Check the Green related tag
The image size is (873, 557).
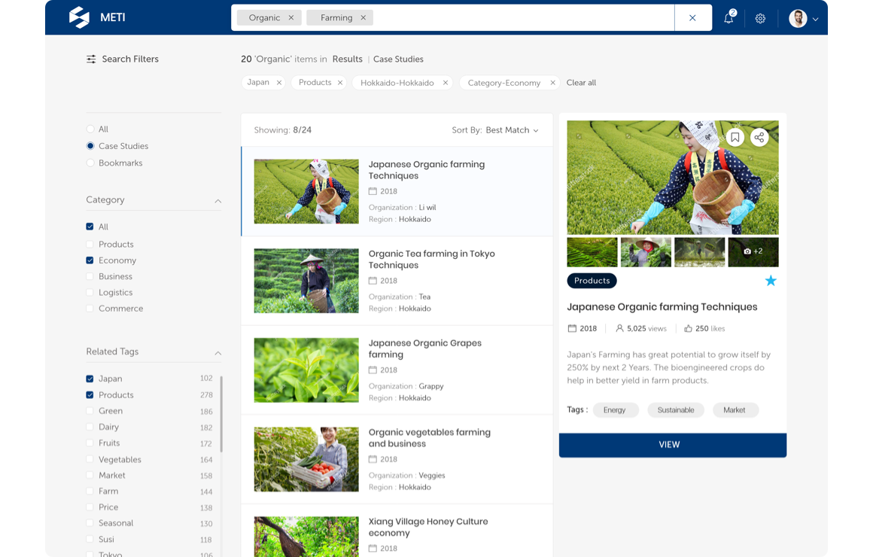tap(90, 410)
